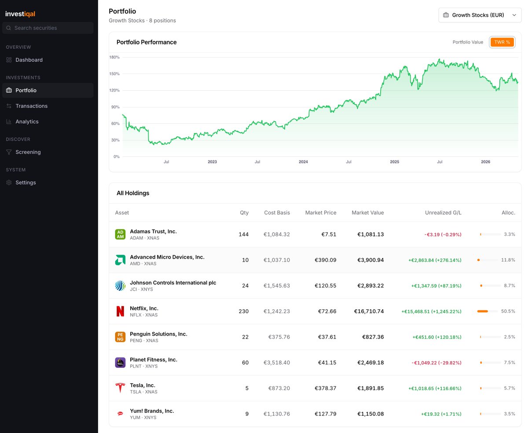Click the Planet Fitness logo

(120, 363)
